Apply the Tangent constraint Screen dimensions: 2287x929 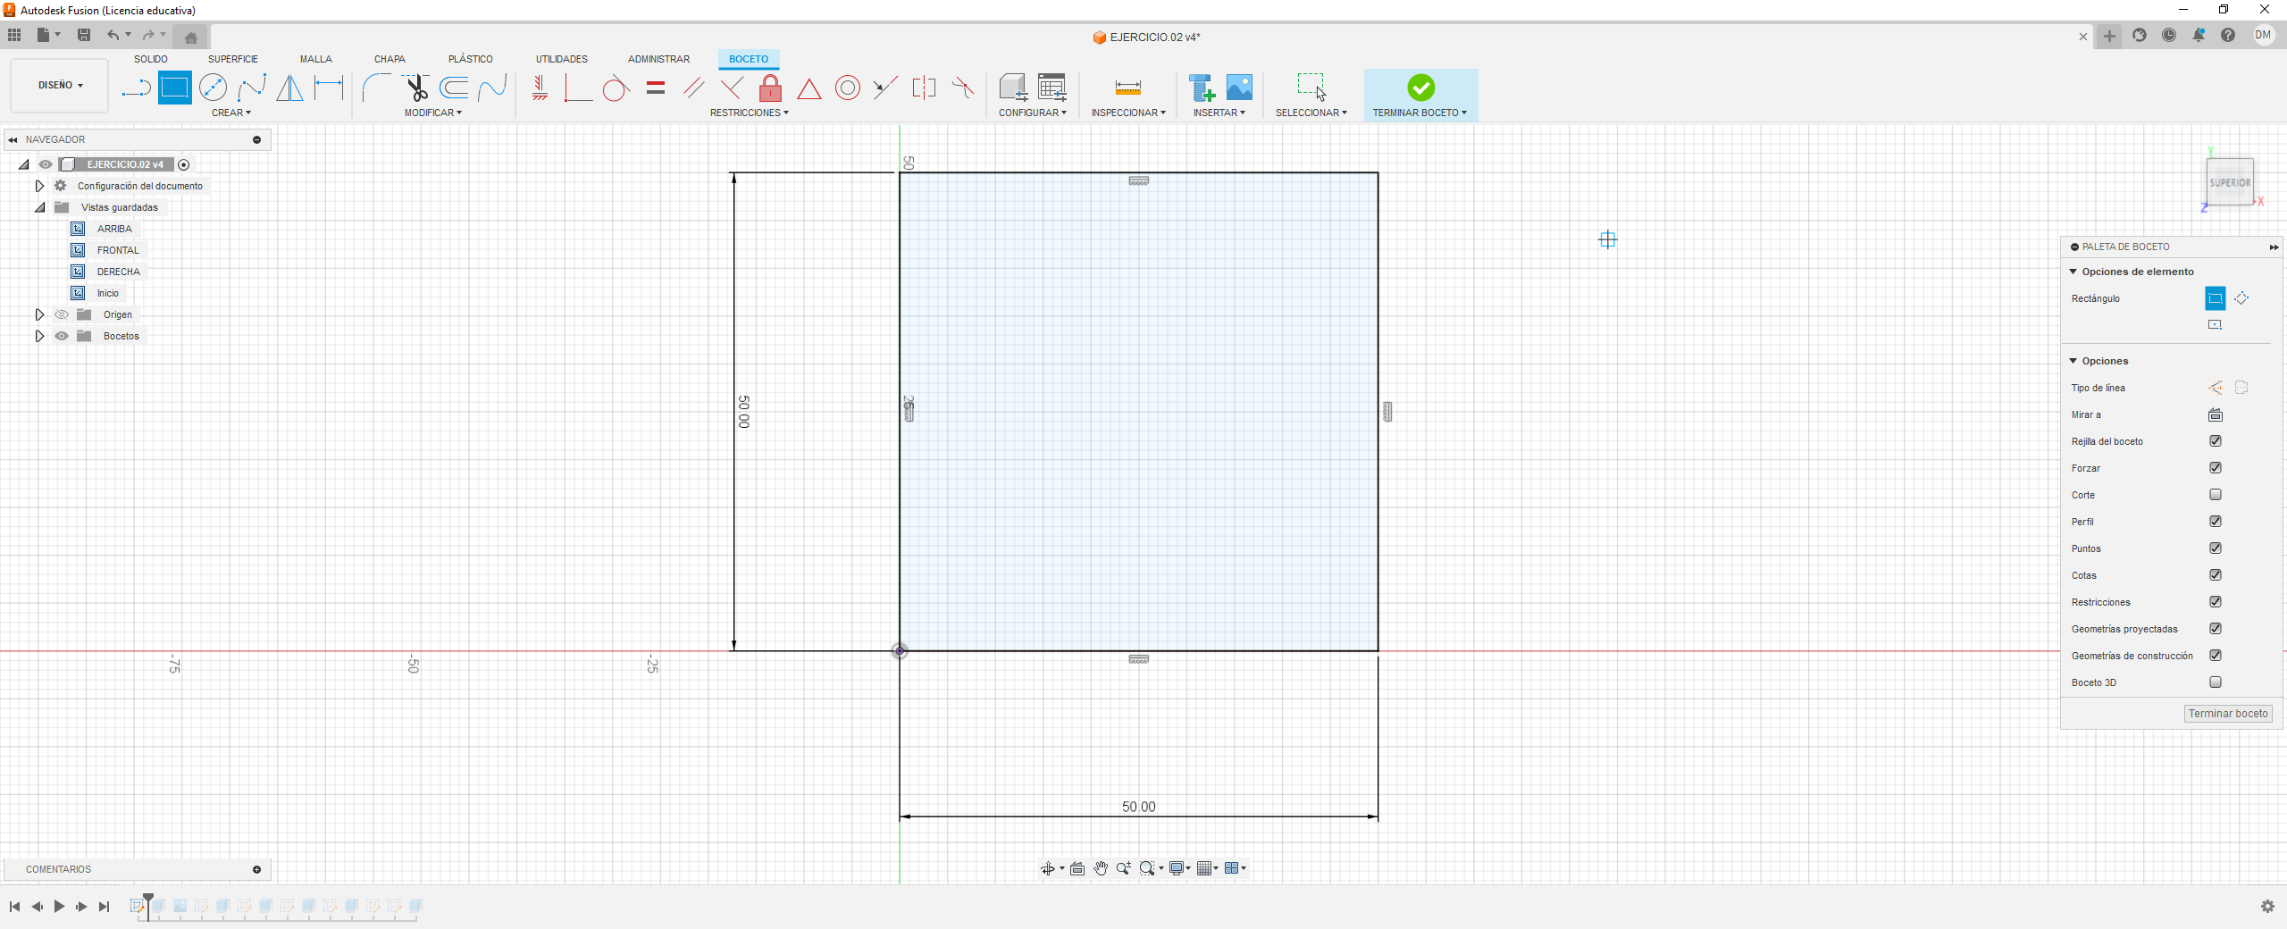616,88
